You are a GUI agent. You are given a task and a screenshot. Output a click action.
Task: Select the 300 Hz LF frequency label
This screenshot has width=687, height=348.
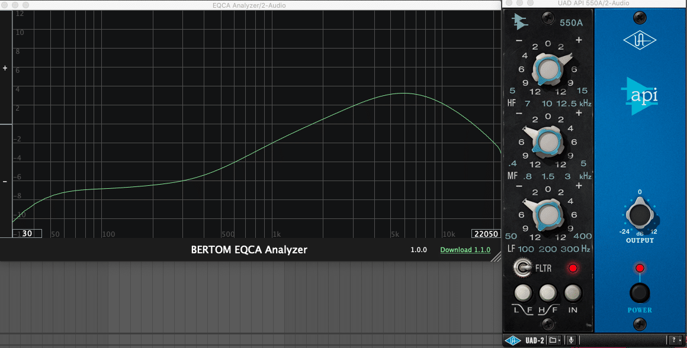575,249
